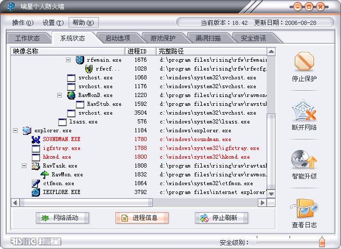Collapse the RavTask.exe tree node
Image resolution: width=341 pixels, height=249 pixels.
click(x=24, y=166)
